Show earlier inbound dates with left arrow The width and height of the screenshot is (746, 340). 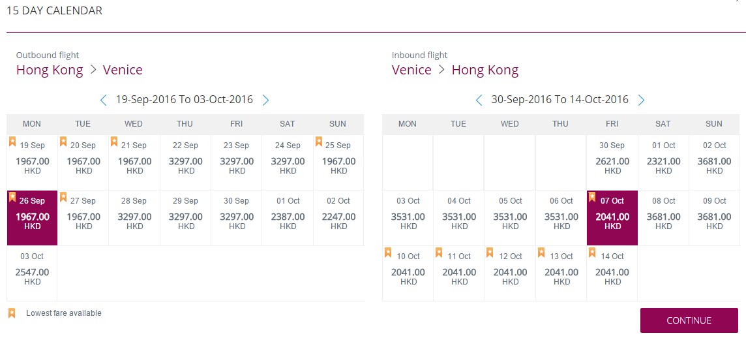click(x=479, y=100)
